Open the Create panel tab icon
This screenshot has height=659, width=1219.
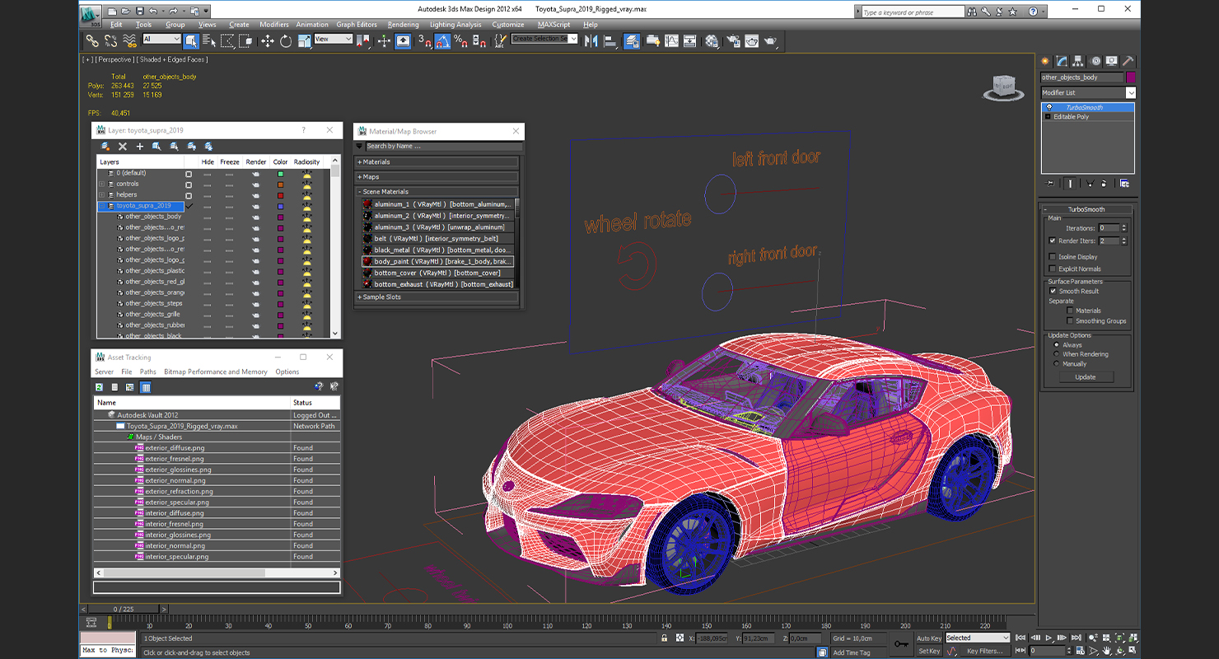coord(1045,61)
